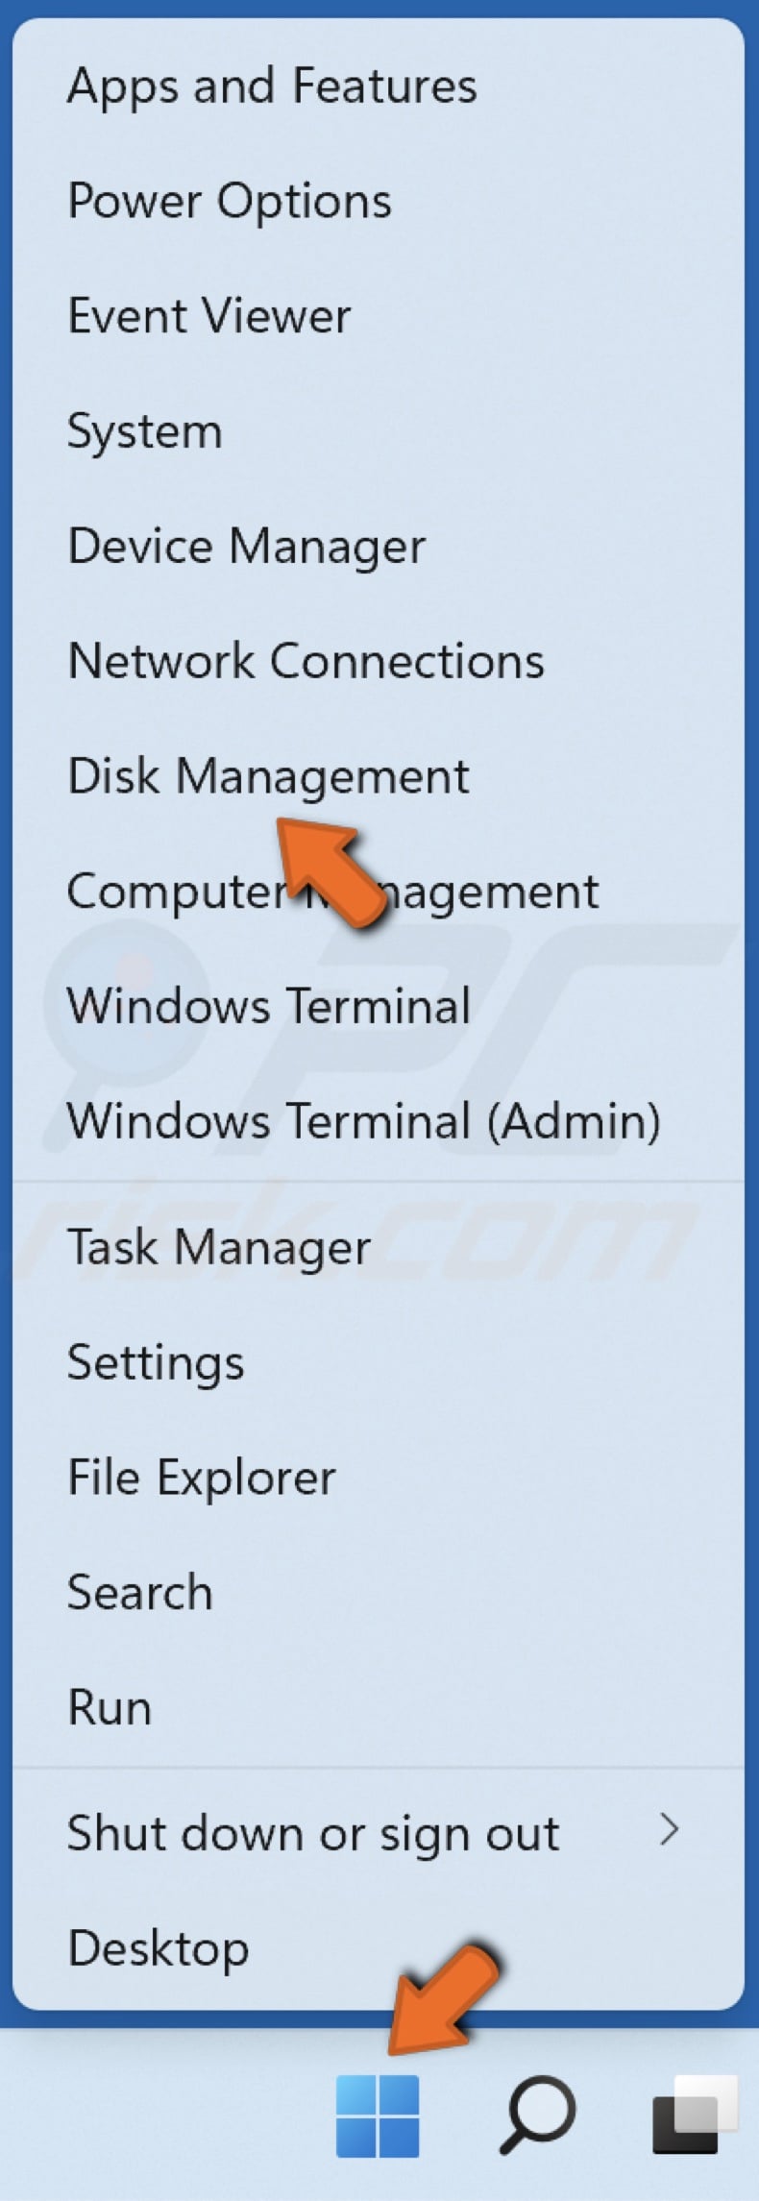This screenshot has height=2201, width=759.
Task: Open Device Manager
Action: point(246,545)
